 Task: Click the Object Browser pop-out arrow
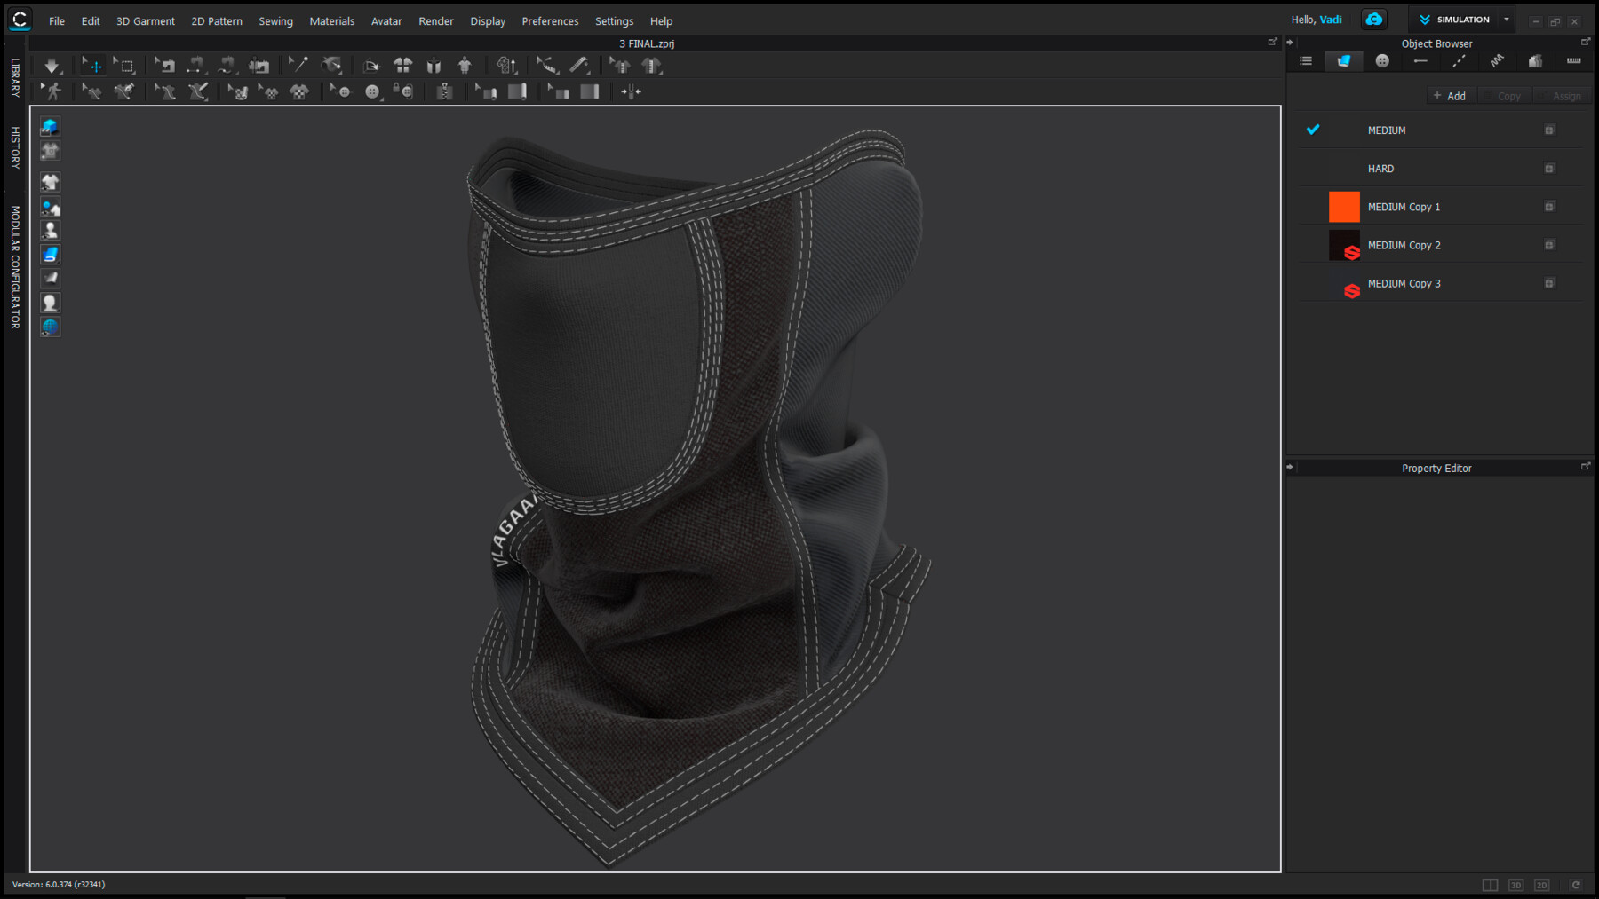pos(1586,40)
